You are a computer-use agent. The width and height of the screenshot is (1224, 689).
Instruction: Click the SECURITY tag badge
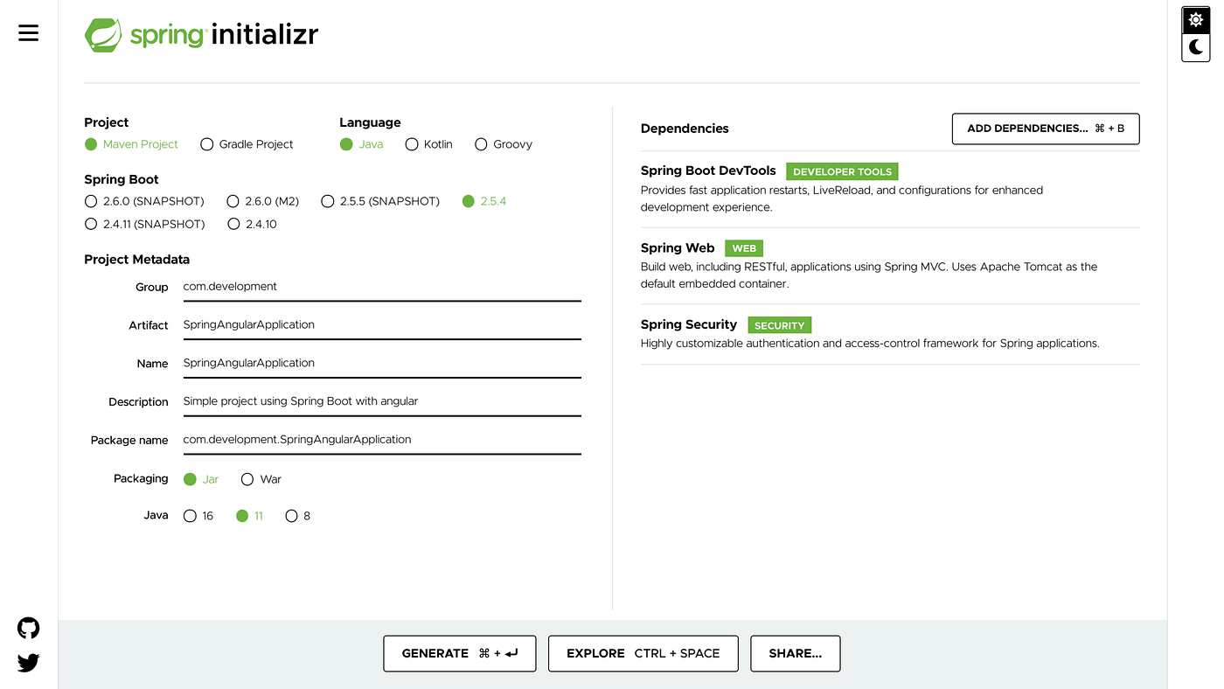[x=780, y=325]
